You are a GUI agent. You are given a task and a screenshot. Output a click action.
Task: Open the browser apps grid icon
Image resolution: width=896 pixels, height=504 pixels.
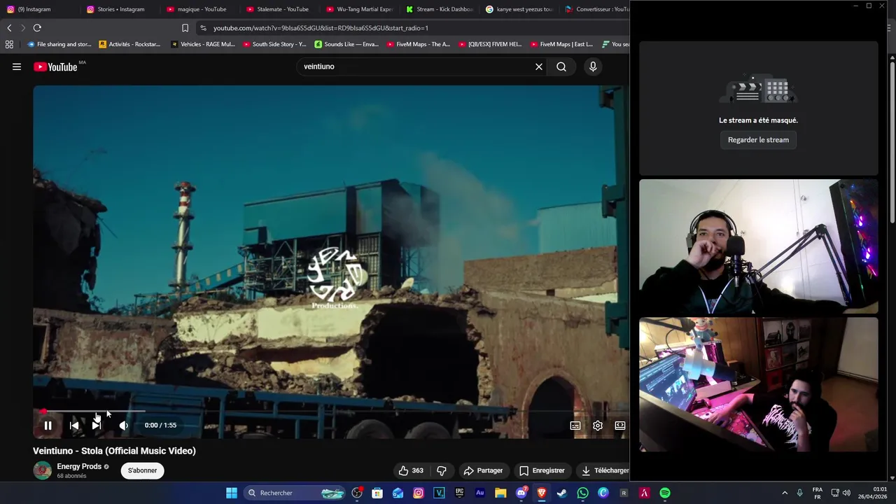pos(9,44)
